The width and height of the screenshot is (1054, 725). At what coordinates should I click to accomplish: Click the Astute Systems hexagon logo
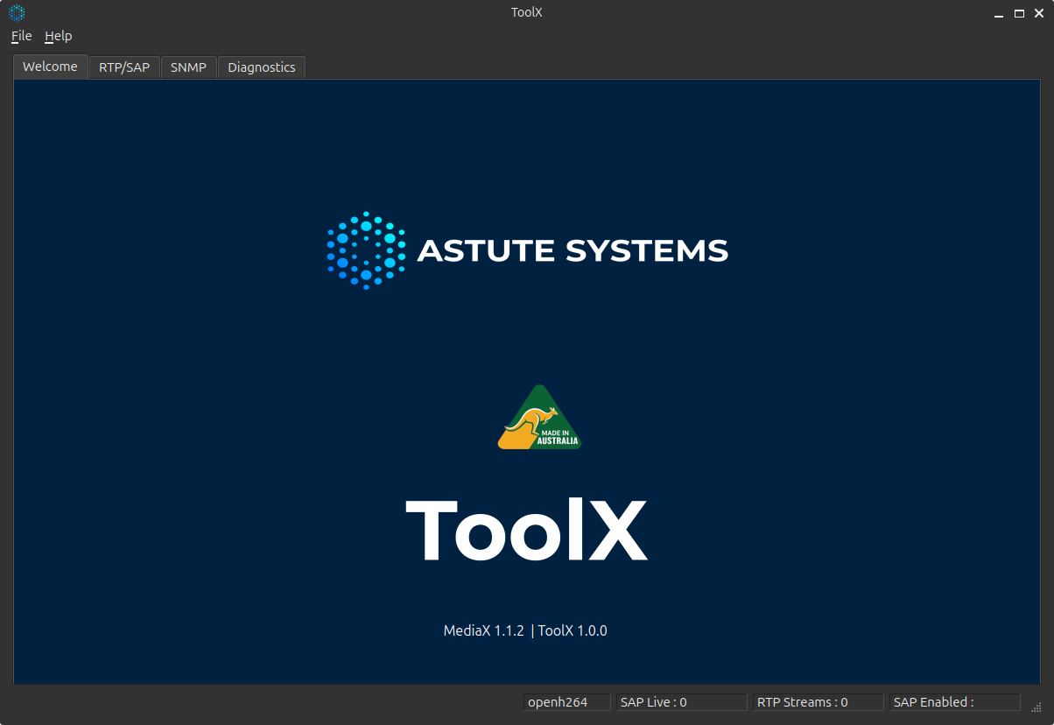click(365, 250)
